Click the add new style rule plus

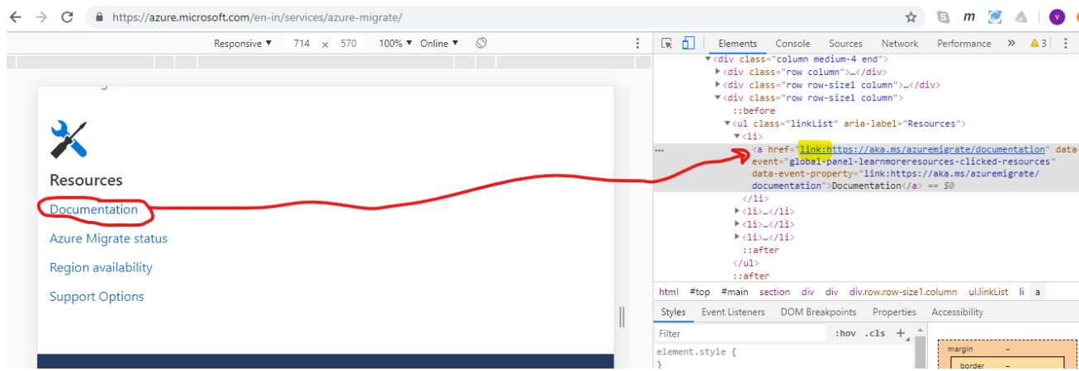pyautogui.click(x=901, y=333)
